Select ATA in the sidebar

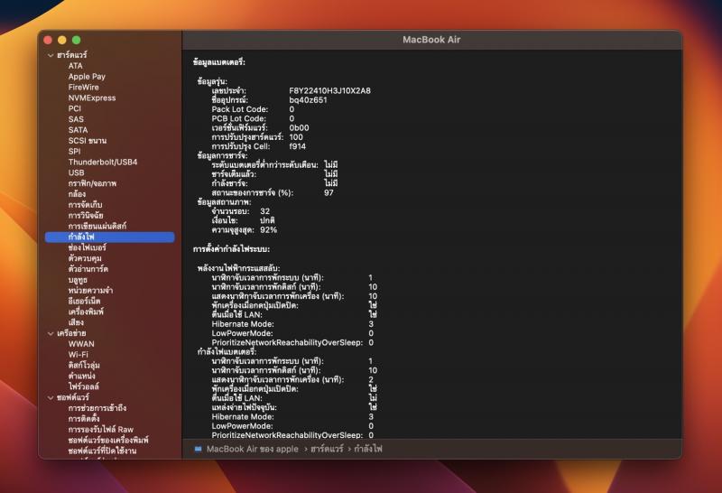click(76, 66)
